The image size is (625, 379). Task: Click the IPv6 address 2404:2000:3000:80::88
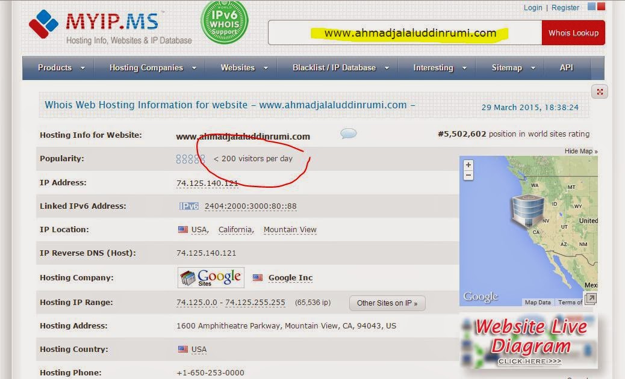click(x=250, y=206)
